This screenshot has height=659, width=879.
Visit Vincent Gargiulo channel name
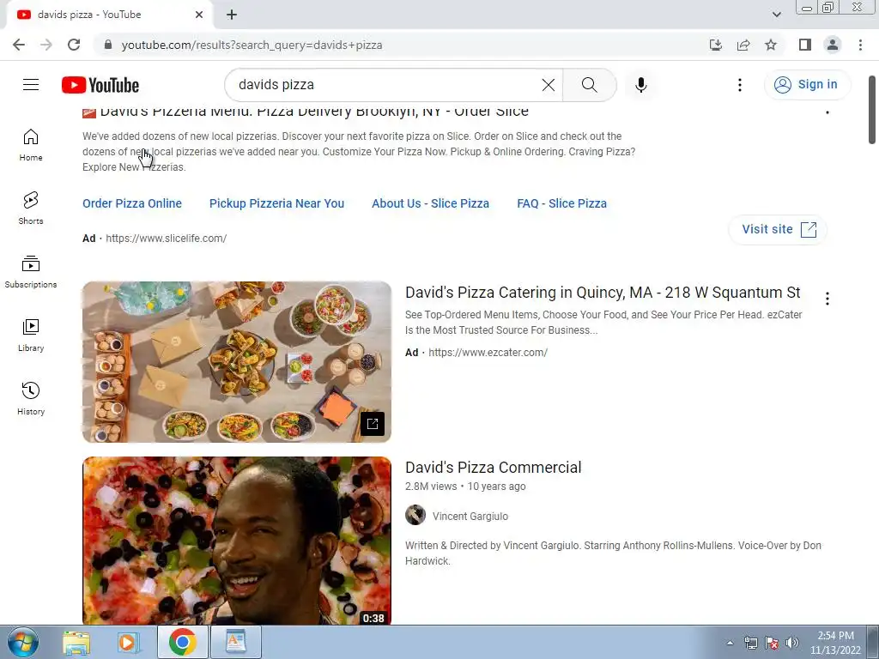pyautogui.click(x=470, y=516)
